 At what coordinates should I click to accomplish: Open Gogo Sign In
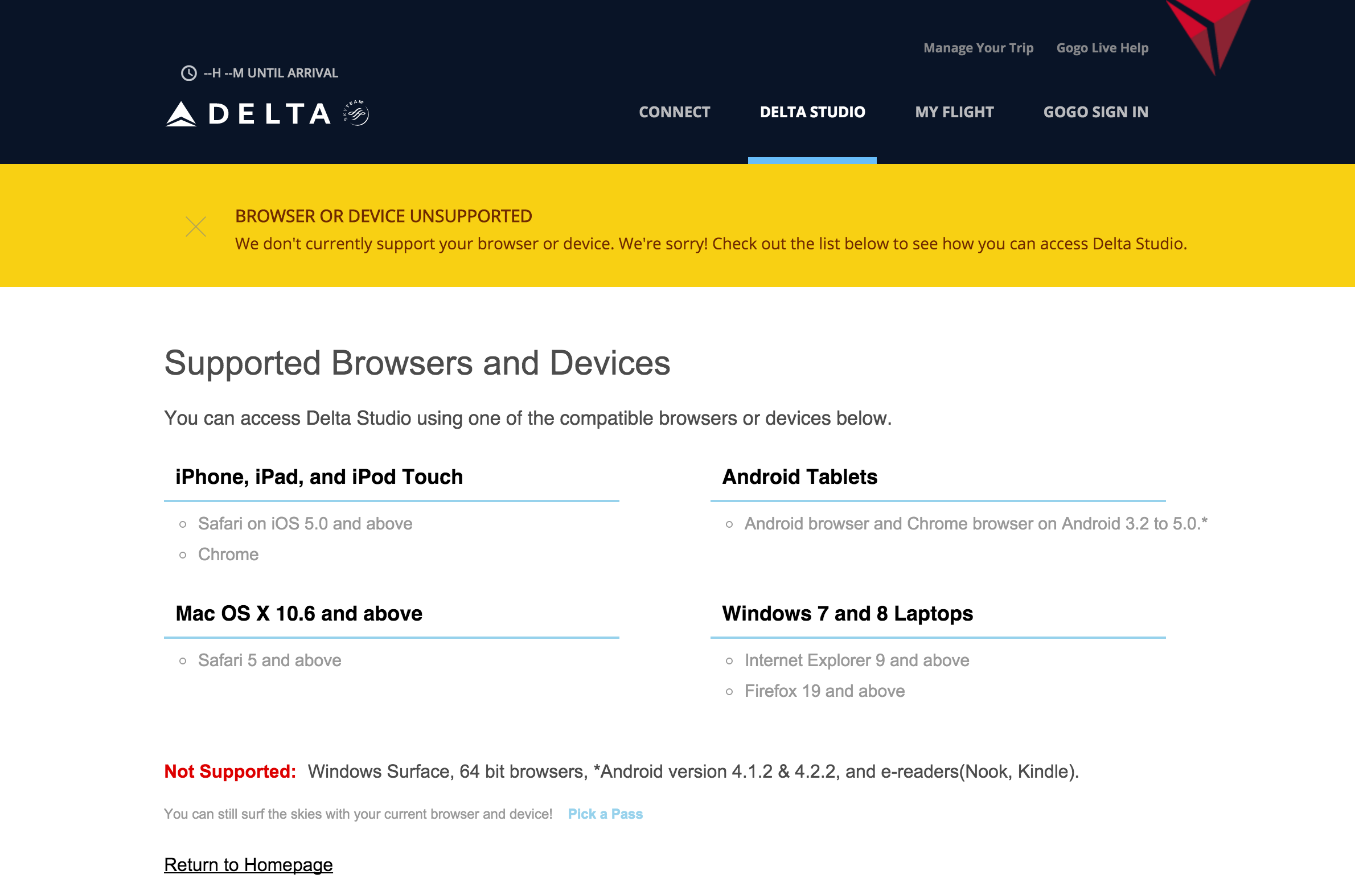(1095, 112)
